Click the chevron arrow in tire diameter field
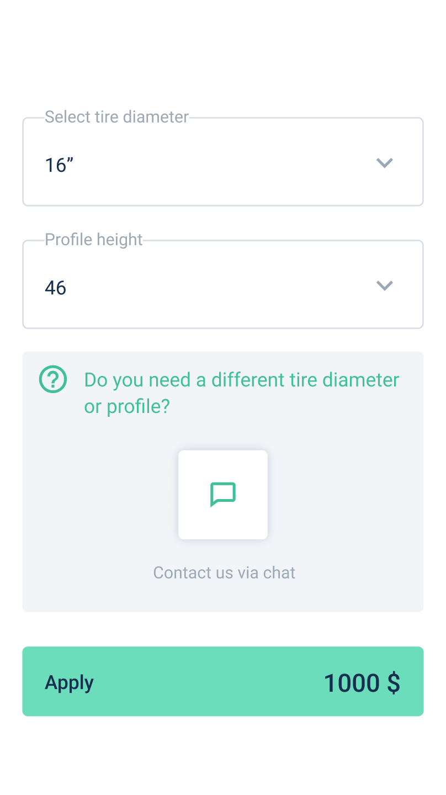 (x=384, y=163)
